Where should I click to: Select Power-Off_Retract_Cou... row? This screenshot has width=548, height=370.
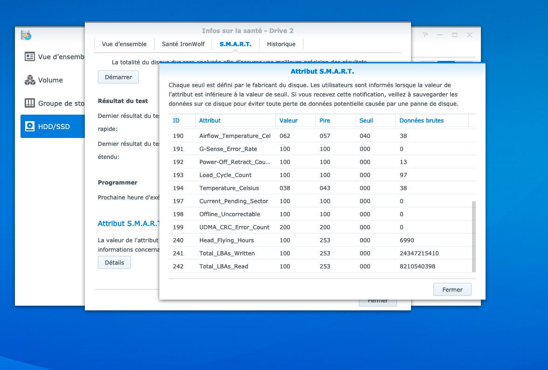[x=322, y=162]
